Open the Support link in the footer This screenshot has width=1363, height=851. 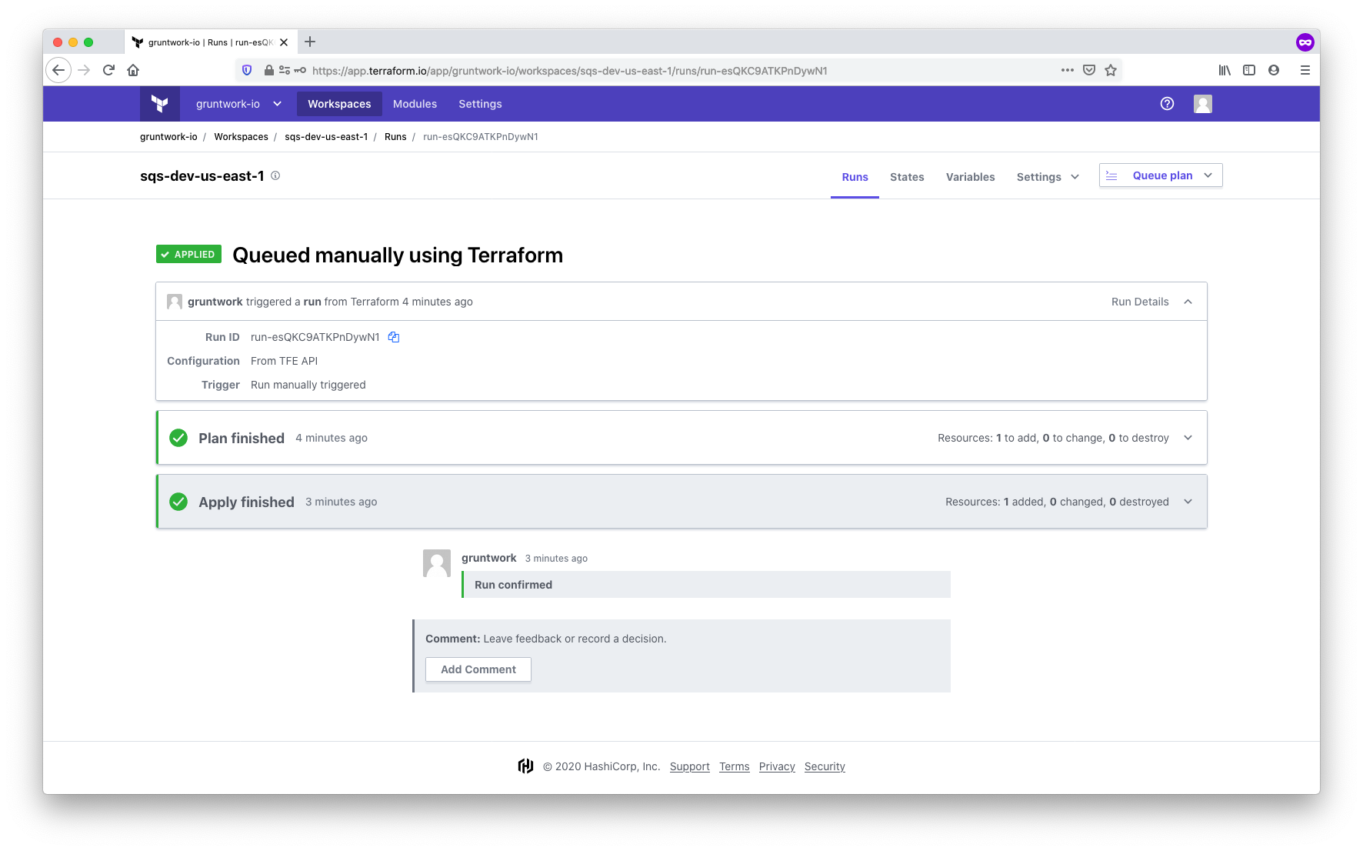(689, 766)
